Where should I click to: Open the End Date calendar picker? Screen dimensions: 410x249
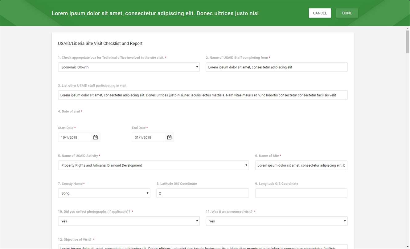point(169,137)
